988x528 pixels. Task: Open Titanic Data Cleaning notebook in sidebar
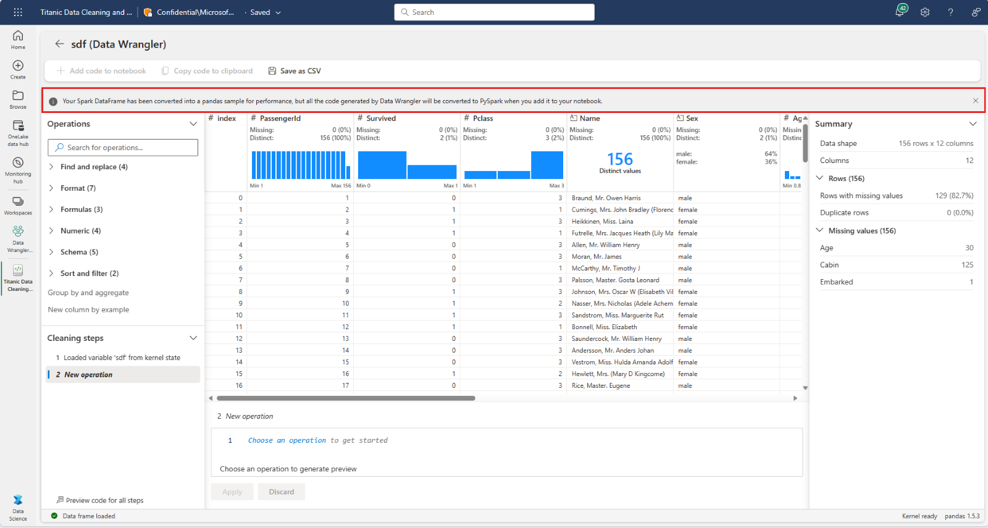click(x=18, y=278)
